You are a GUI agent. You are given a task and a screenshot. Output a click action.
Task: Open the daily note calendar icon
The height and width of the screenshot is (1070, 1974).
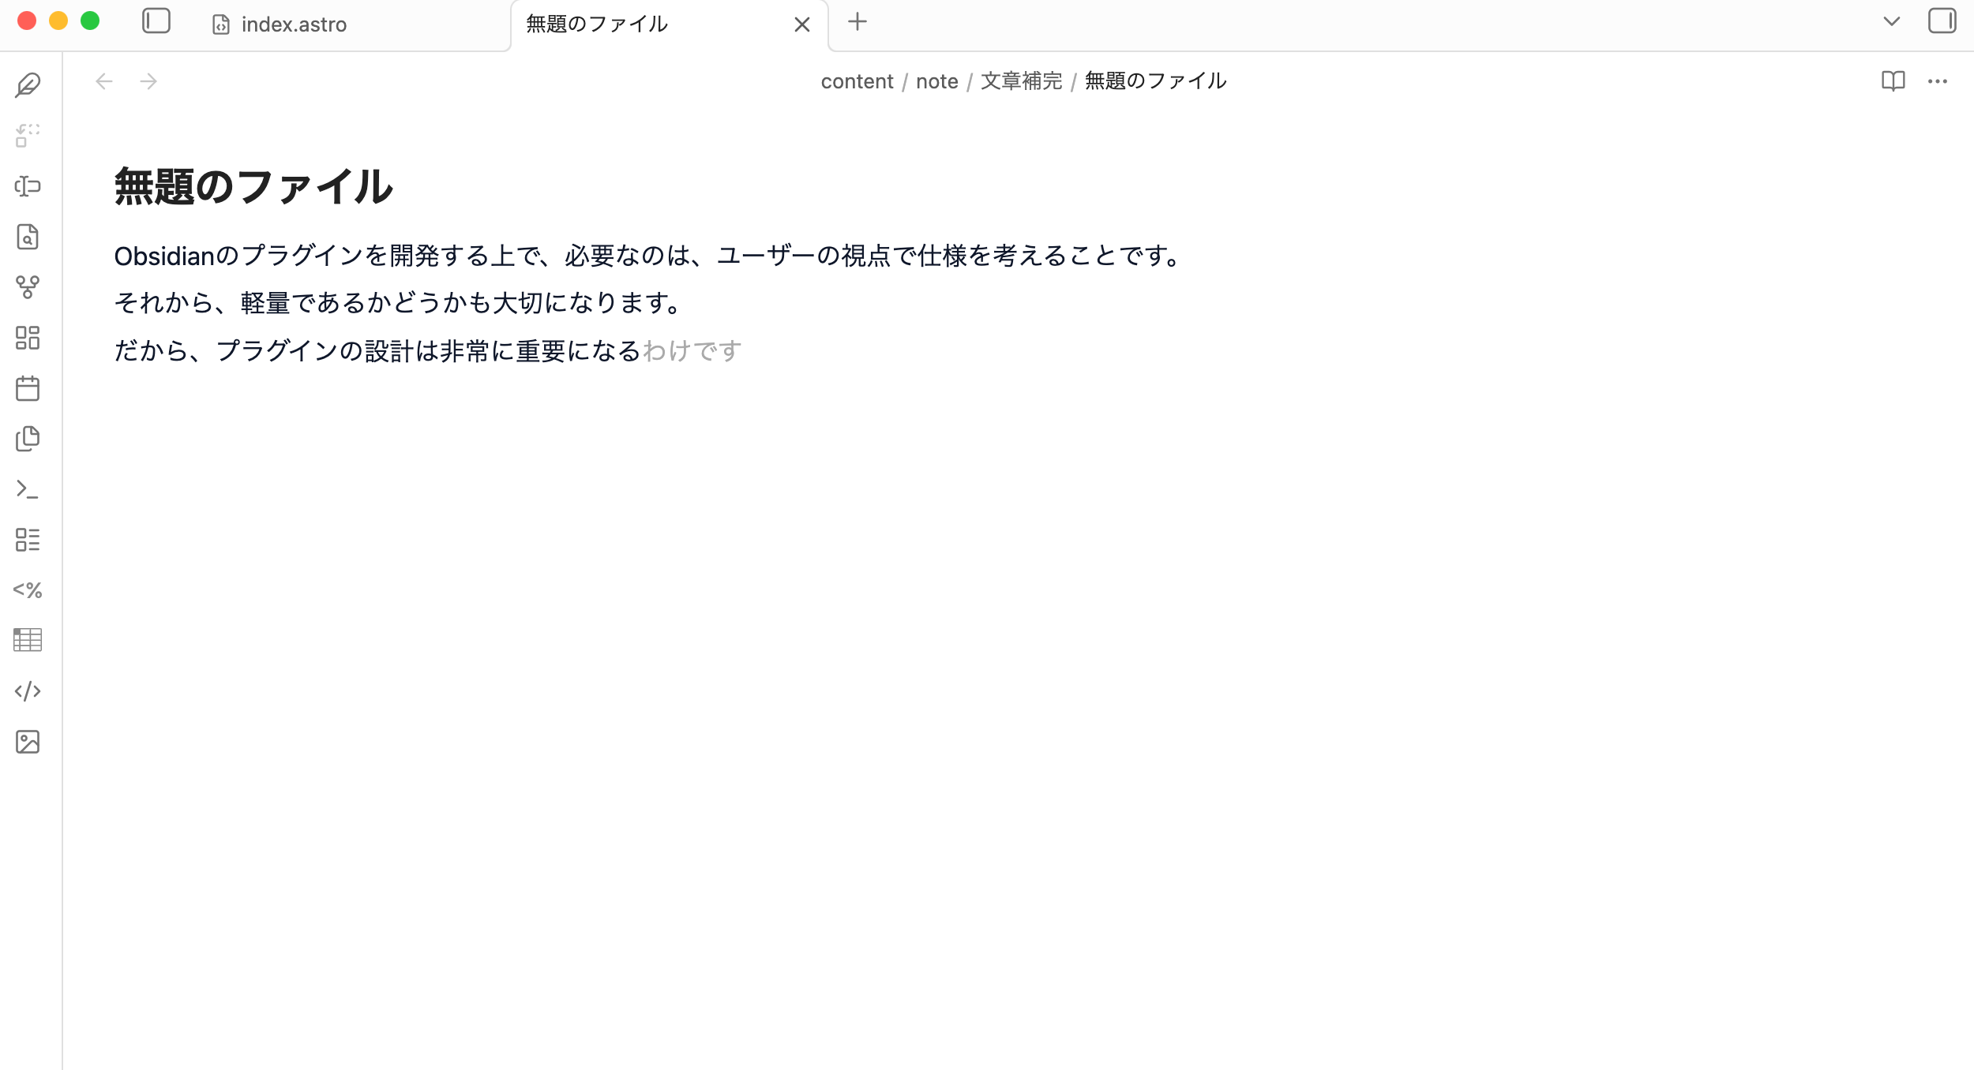click(28, 388)
